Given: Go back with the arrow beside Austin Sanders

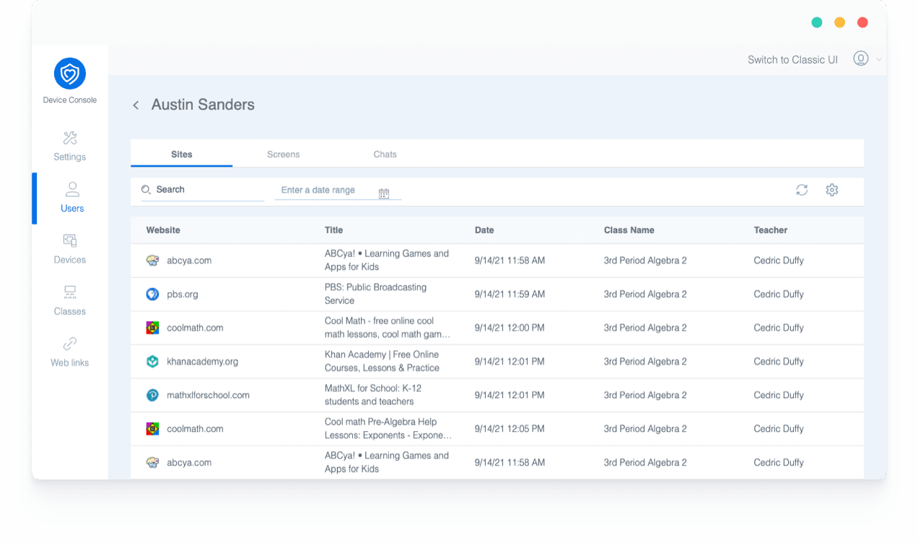Looking at the screenshot, I should [136, 105].
